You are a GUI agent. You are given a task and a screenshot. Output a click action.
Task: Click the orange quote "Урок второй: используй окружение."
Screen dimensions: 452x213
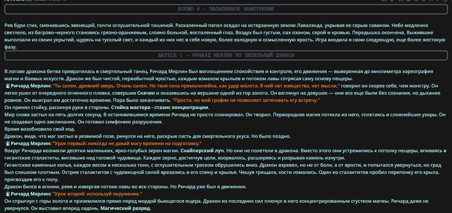click(x=97, y=194)
